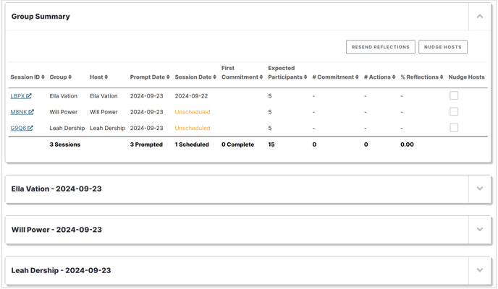Image resolution: width=498 pixels, height=289 pixels.
Task: Click the Resend Reflections button
Action: tap(381, 47)
